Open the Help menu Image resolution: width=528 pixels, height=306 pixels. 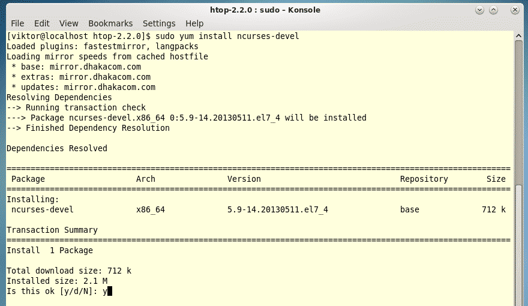click(x=194, y=23)
